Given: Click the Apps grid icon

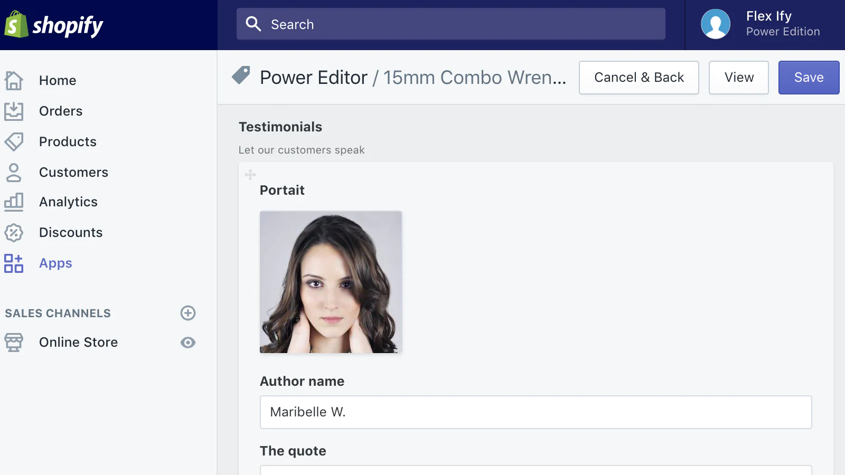Looking at the screenshot, I should [14, 263].
